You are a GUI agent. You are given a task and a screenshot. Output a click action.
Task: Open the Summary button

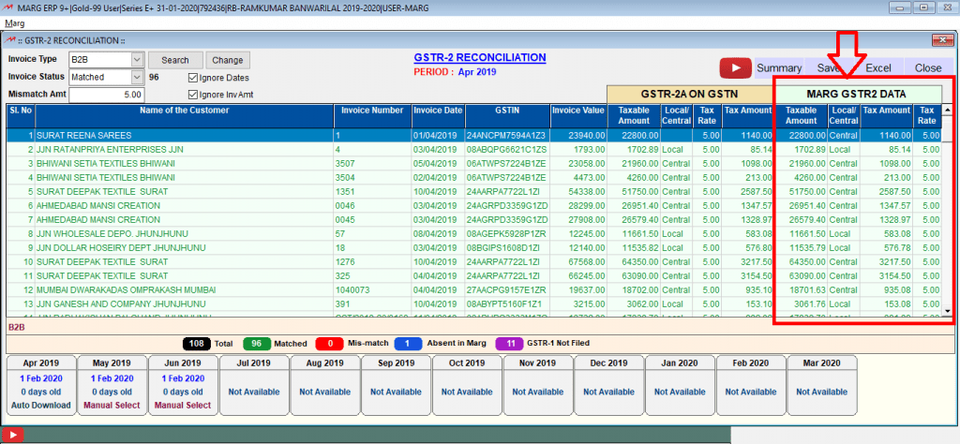[779, 67]
